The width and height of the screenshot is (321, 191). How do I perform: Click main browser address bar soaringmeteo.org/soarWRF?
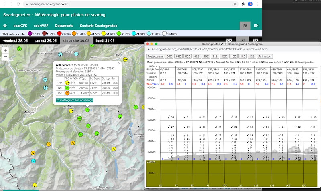49,4
